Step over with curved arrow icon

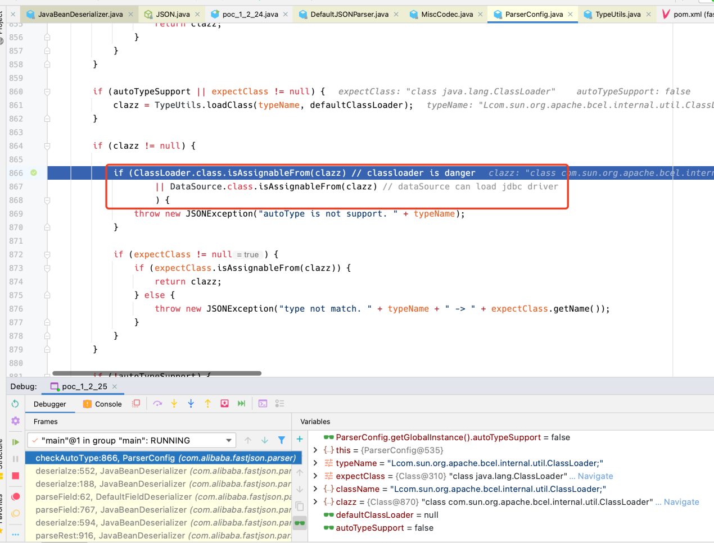pyautogui.click(x=157, y=404)
